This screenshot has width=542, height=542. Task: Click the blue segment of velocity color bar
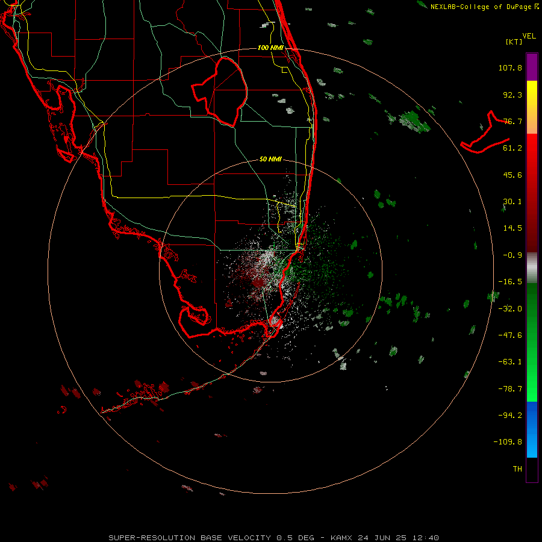tap(532, 429)
